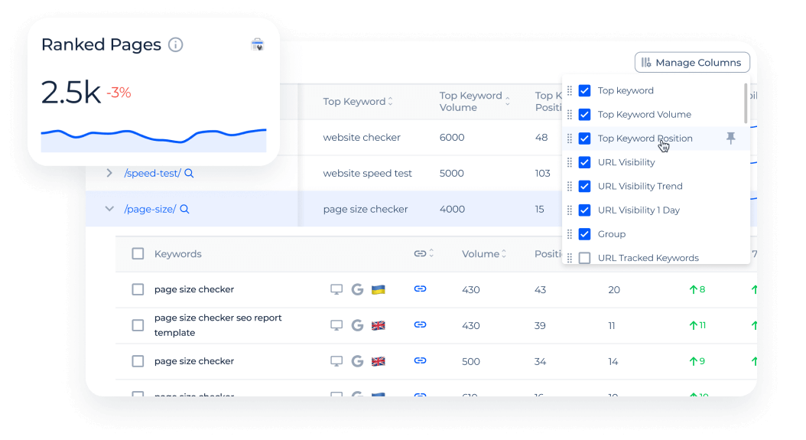This screenshot has height=440, width=806.
Task: Expand the /speed-test/ row
Action: click(x=109, y=173)
